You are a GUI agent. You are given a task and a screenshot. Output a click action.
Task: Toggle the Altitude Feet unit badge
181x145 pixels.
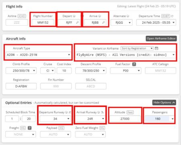(130, 112)
